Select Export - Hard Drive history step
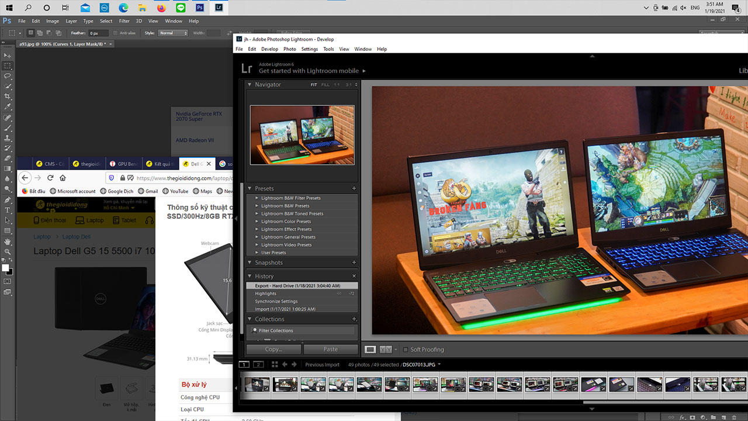 point(302,286)
